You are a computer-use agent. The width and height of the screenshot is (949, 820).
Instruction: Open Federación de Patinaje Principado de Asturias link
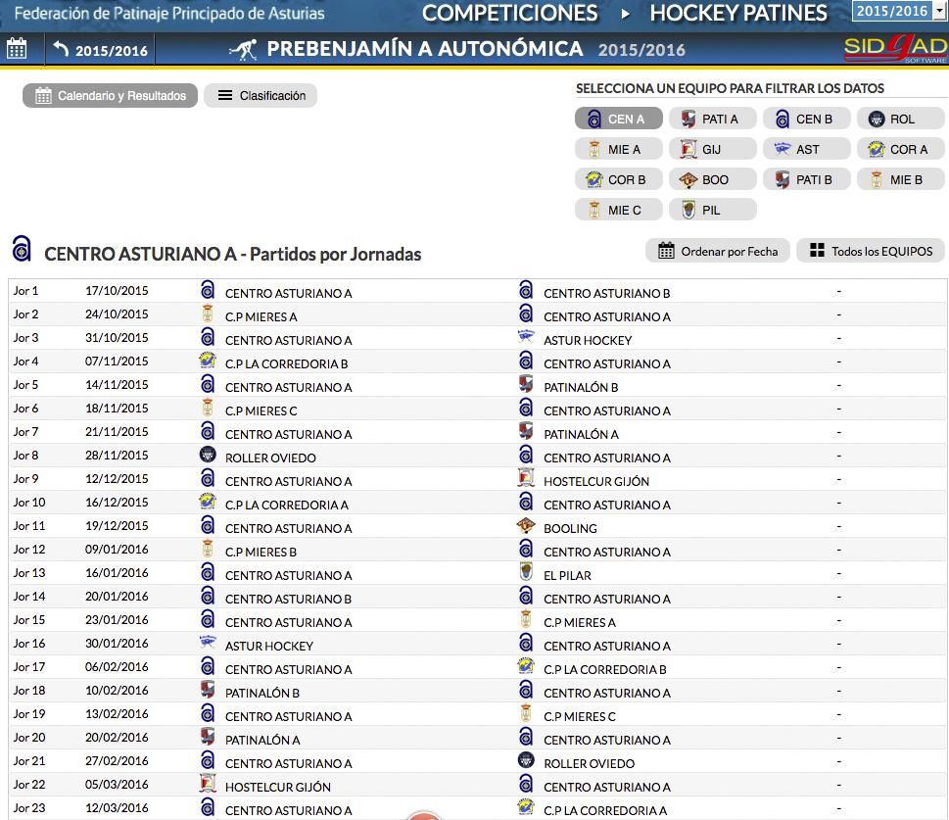pos(169,14)
